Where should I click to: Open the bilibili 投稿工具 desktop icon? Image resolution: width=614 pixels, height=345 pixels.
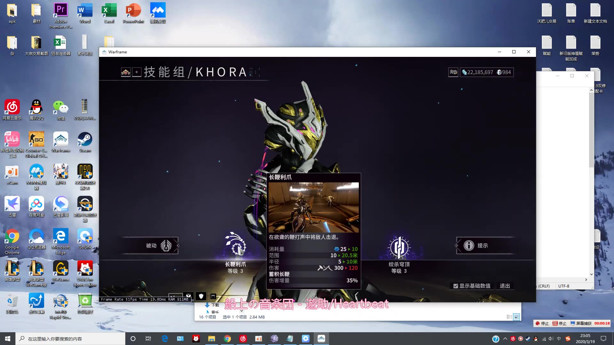[12, 144]
